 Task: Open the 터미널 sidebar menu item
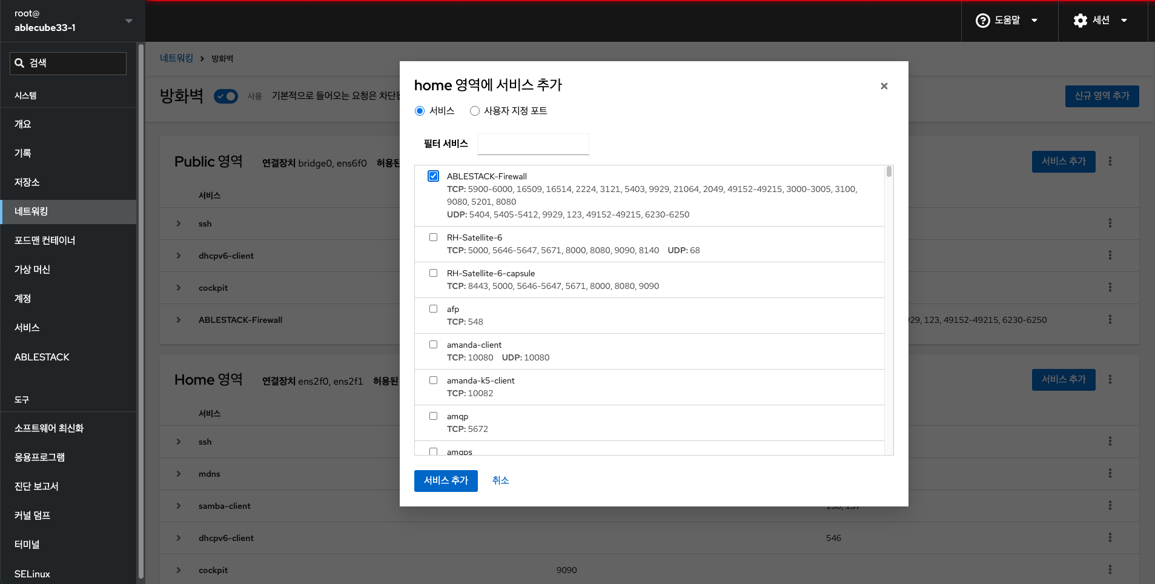pos(27,545)
